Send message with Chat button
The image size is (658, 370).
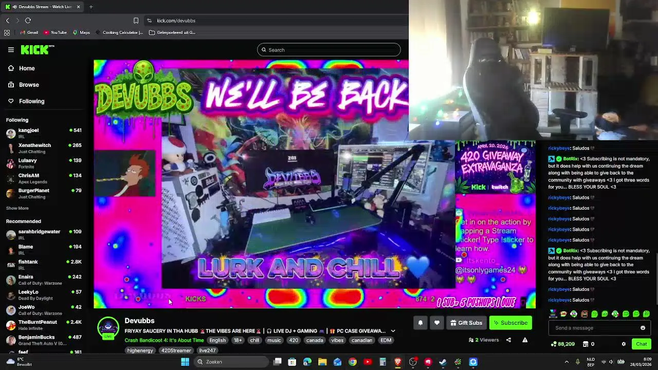pos(641,344)
